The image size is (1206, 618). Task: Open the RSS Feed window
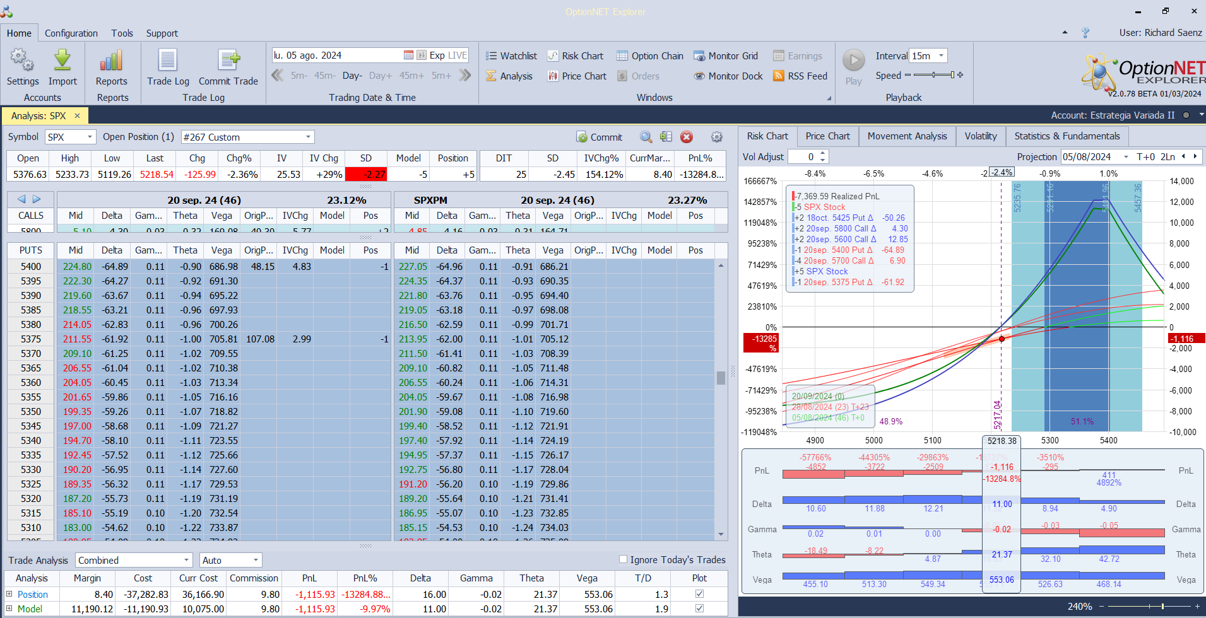(800, 76)
